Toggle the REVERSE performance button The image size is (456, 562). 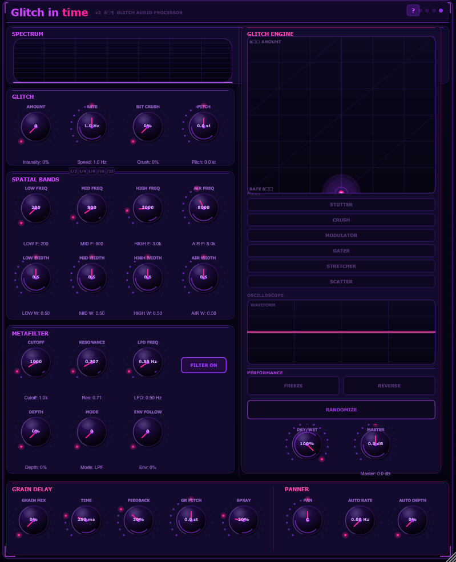coord(389,386)
